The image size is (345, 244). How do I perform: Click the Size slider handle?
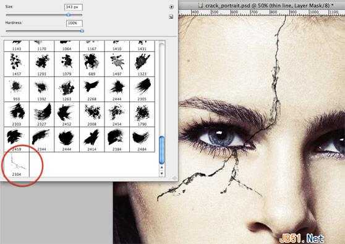point(68,15)
